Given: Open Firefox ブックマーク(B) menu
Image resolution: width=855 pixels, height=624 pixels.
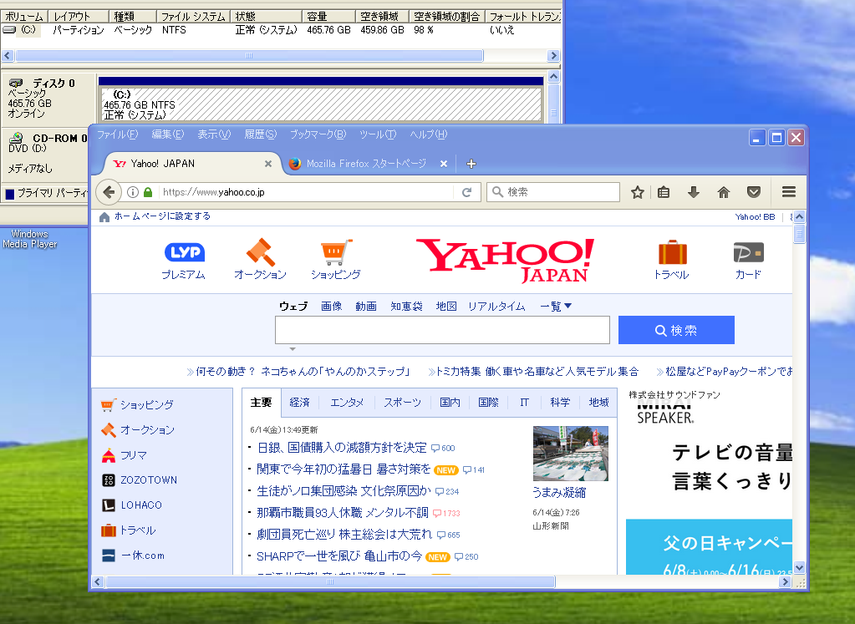Looking at the screenshot, I should tap(318, 134).
